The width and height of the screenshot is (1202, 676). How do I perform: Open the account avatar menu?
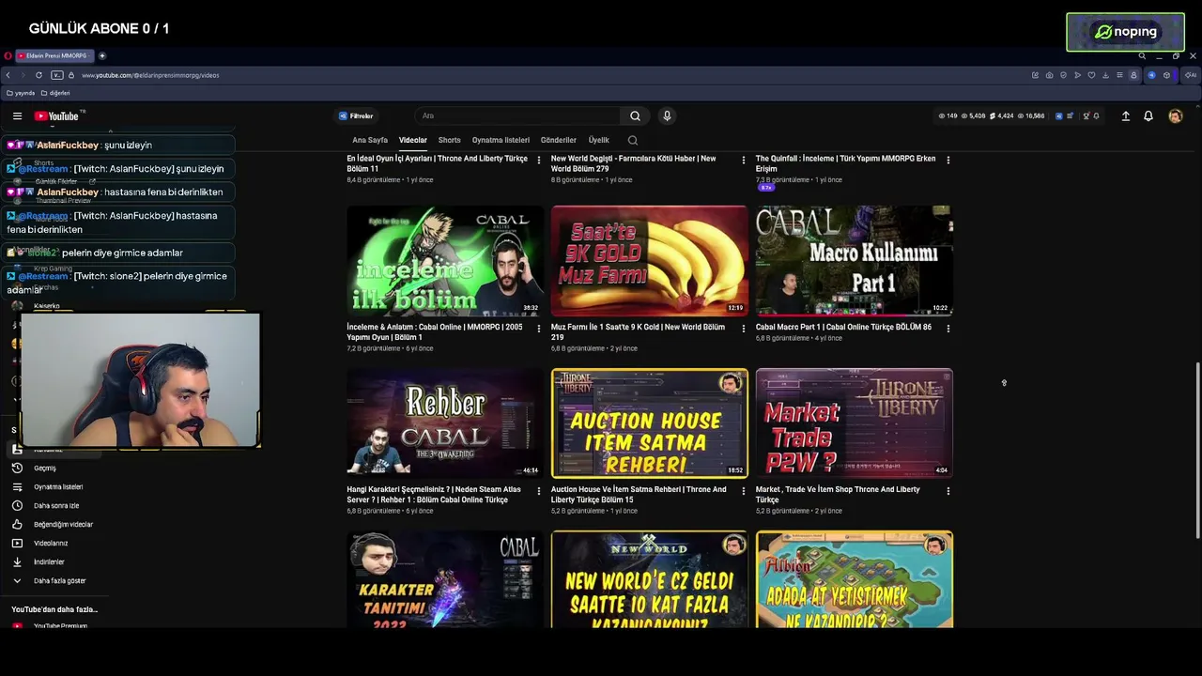point(1175,116)
